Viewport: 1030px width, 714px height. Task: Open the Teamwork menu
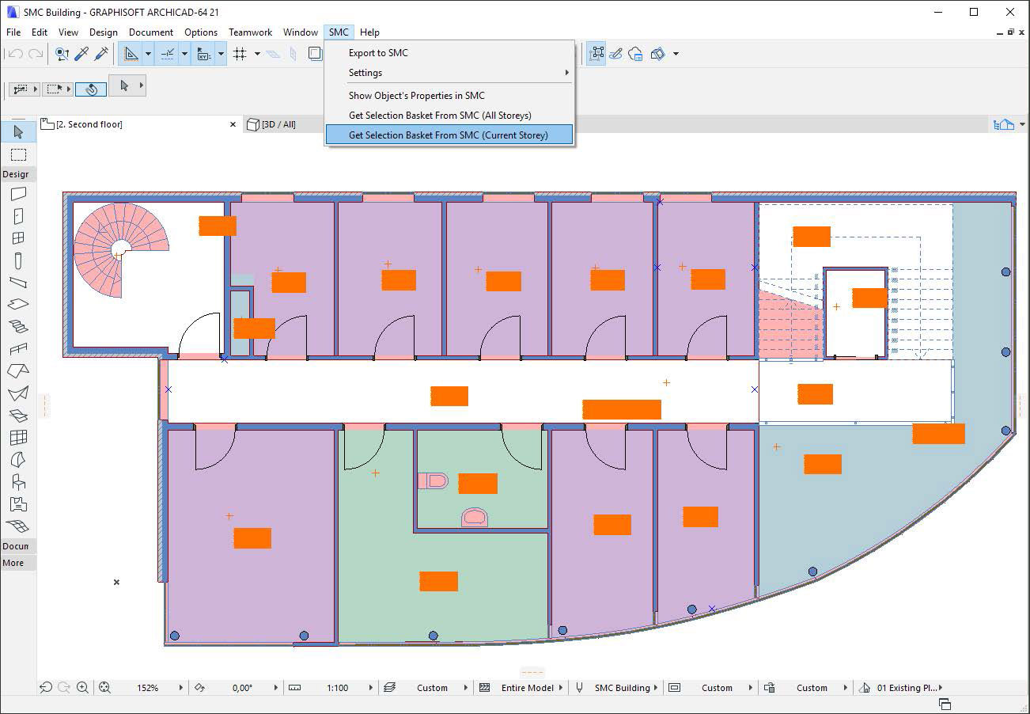[250, 32]
